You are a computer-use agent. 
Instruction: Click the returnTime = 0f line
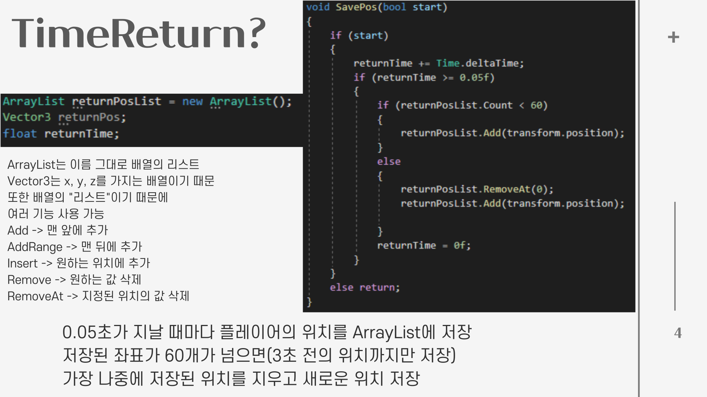tap(423, 246)
